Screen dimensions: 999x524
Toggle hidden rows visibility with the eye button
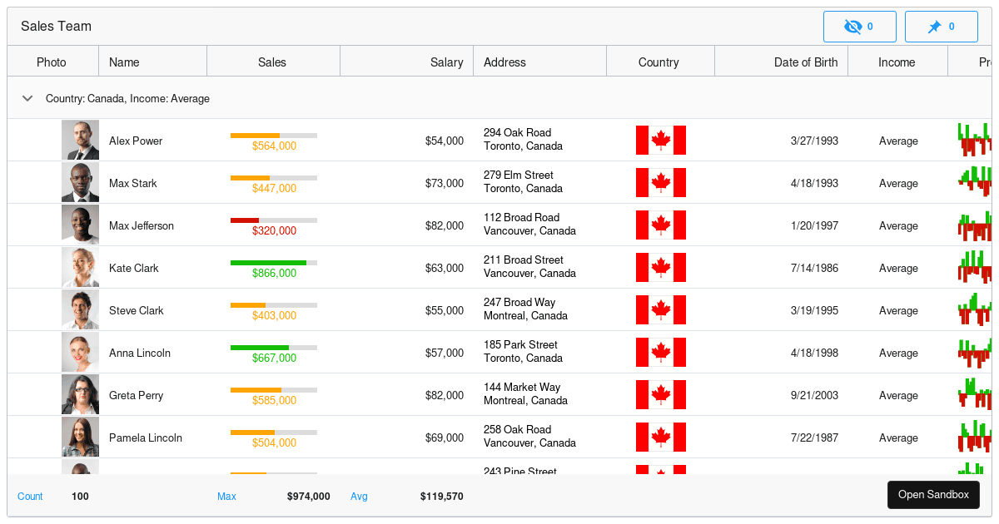(x=859, y=26)
